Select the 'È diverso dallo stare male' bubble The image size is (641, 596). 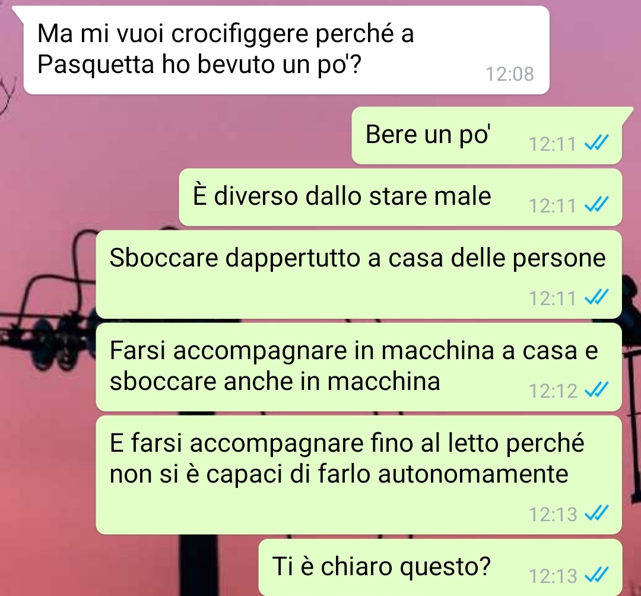400,198
